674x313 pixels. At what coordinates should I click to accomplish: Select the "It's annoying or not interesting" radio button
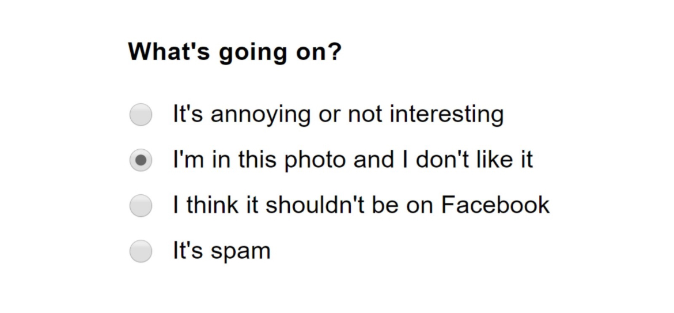[141, 114]
